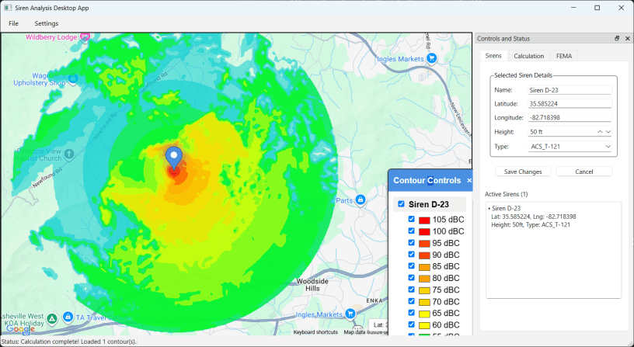
Task: Open the siren Type dropdown ACS_T-121
Action: coord(570,146)
